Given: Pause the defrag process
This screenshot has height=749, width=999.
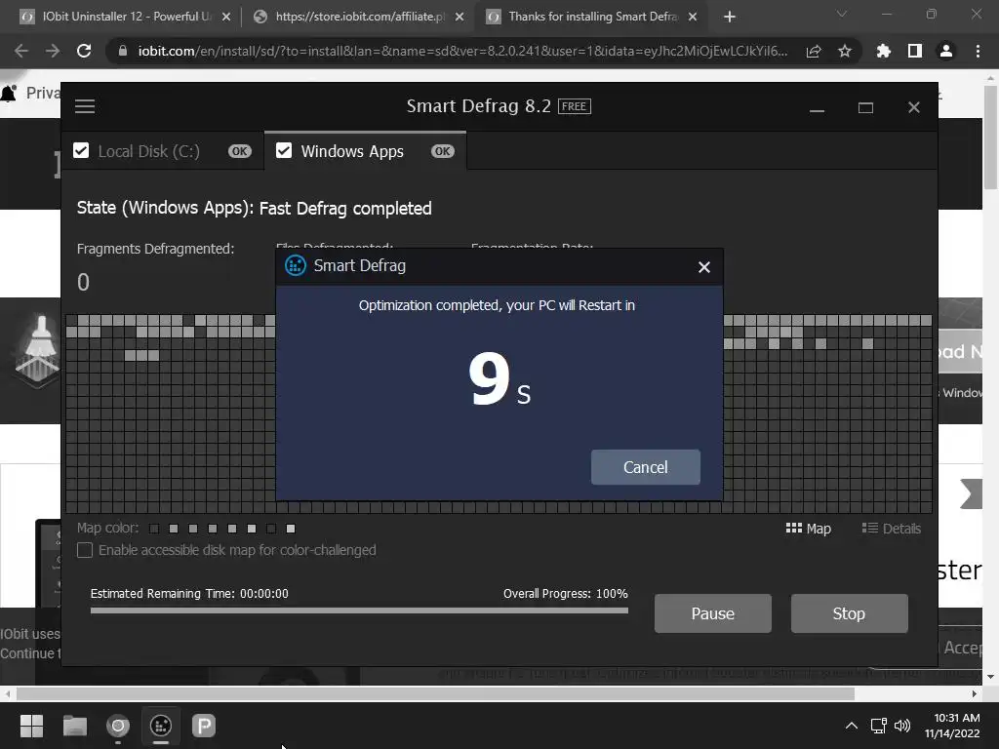Looking at the screenshot, I should click(x=713, y=613).
